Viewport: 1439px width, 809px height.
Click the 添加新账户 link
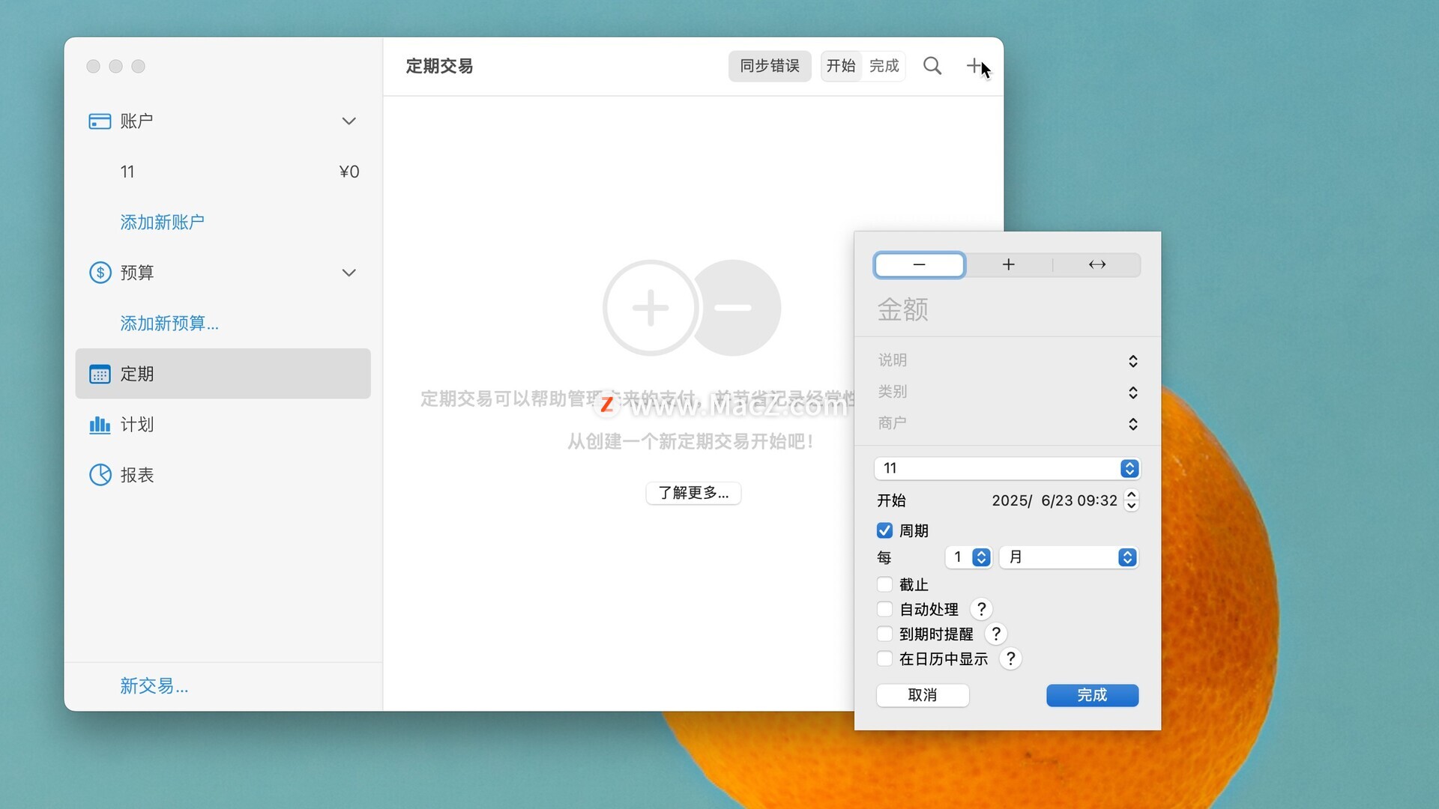[162, 222]
